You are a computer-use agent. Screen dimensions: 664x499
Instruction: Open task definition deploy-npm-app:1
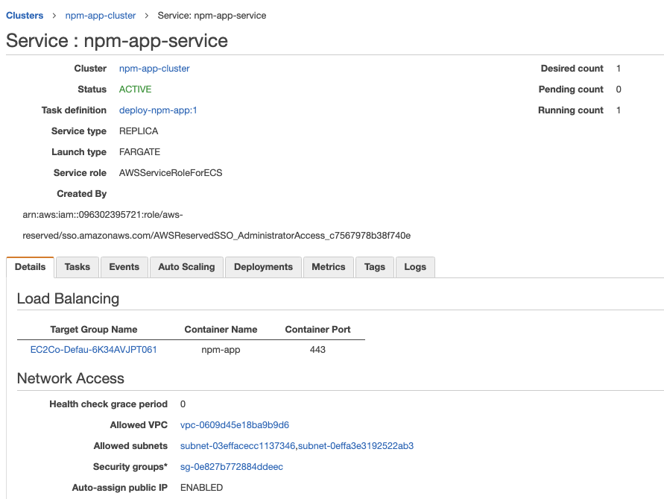click(x=158, y=110)
